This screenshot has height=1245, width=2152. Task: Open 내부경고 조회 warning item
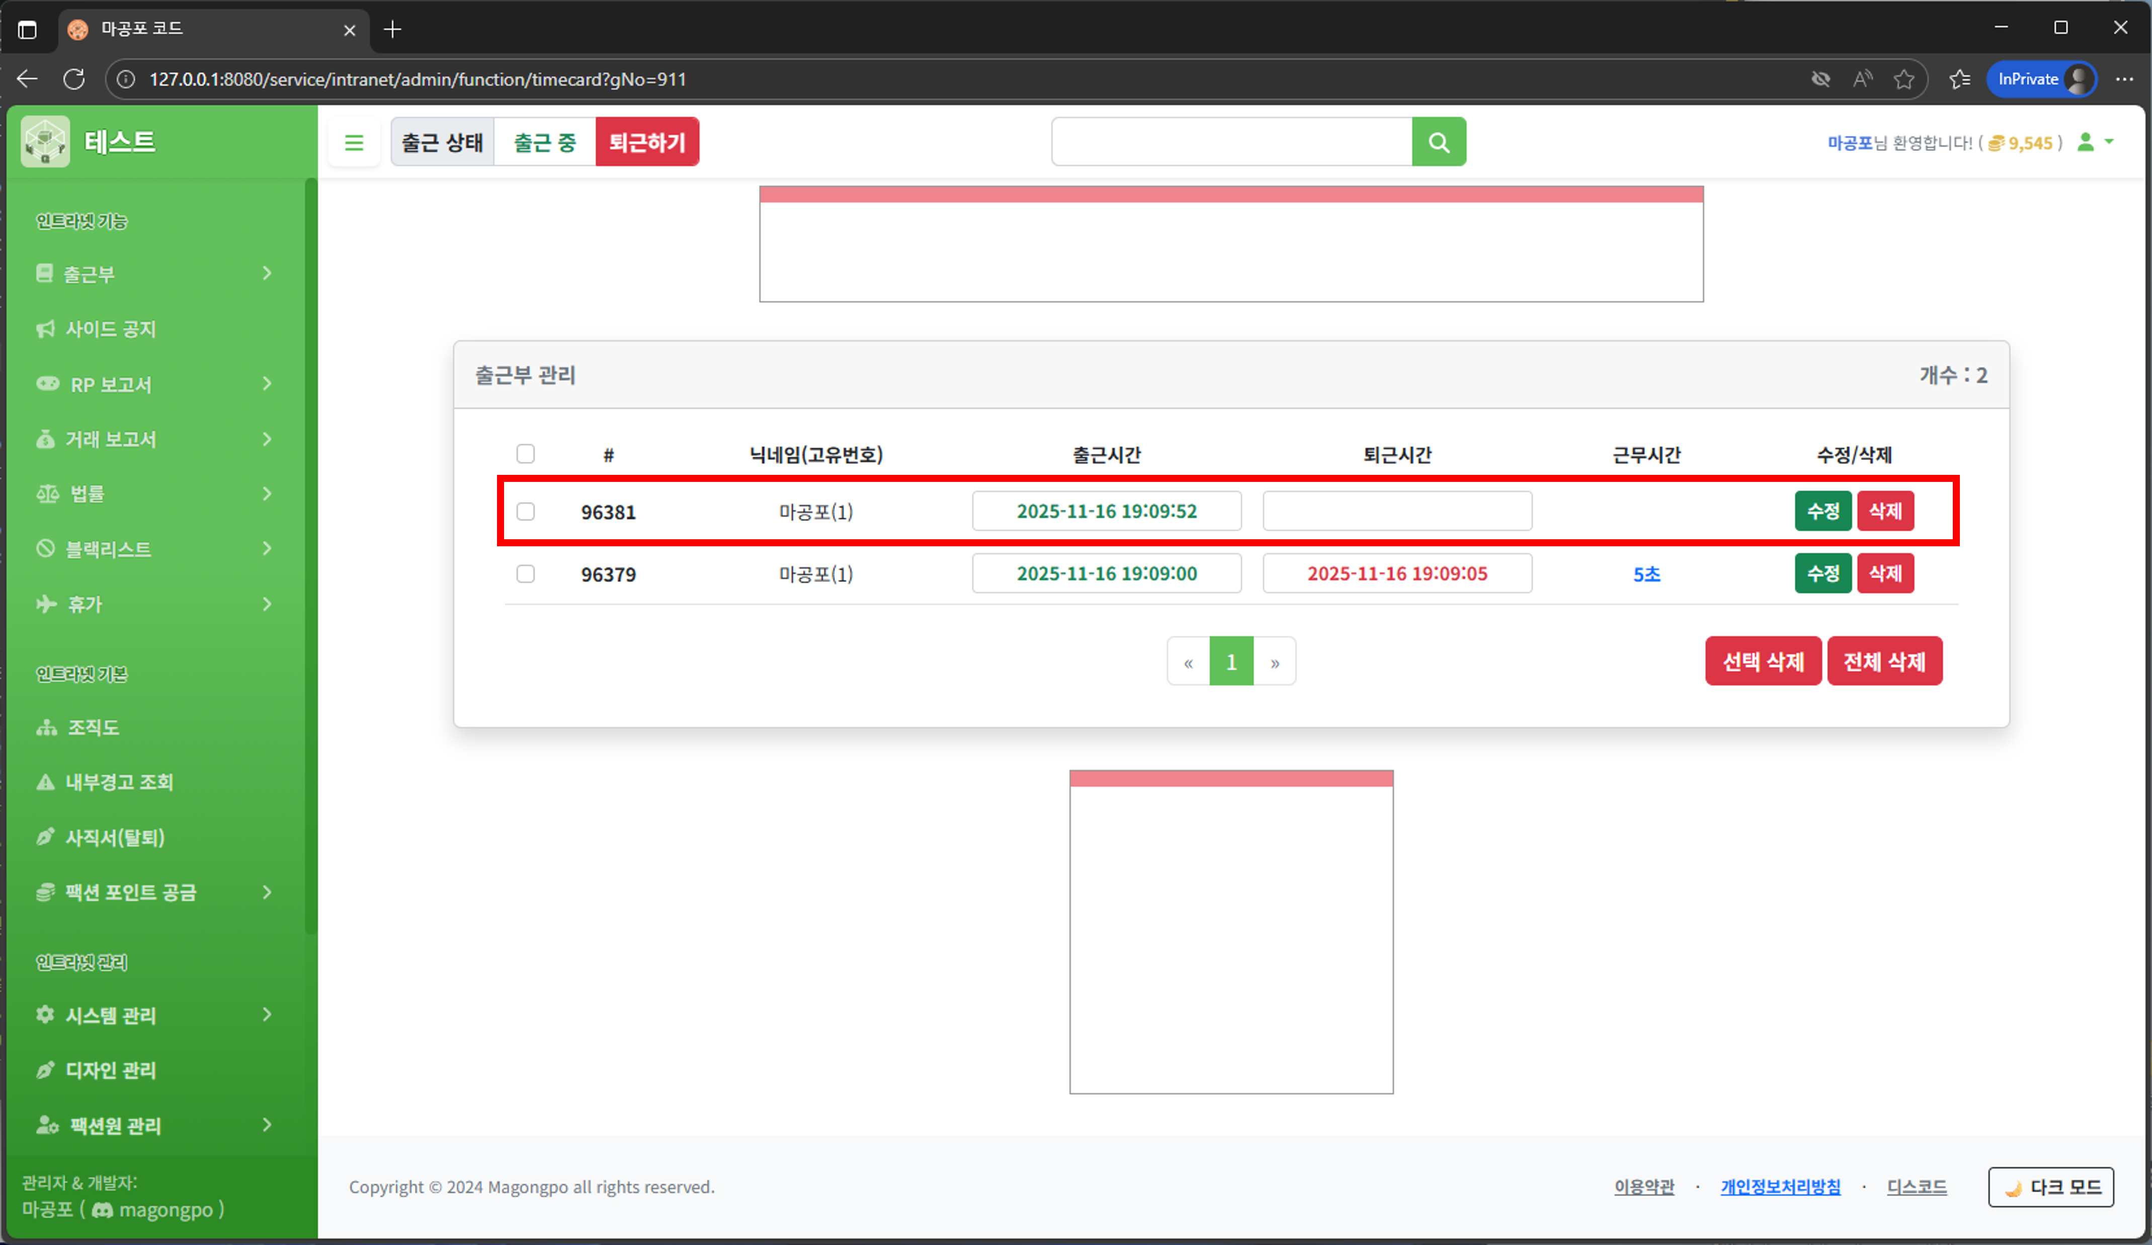pyautogui.click(x=119, y=781)
